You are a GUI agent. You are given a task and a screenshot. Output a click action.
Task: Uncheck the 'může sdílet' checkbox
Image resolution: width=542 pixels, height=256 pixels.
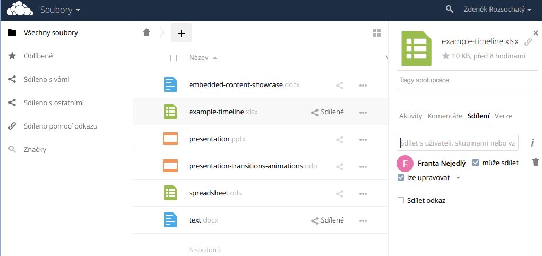[476, 163]
